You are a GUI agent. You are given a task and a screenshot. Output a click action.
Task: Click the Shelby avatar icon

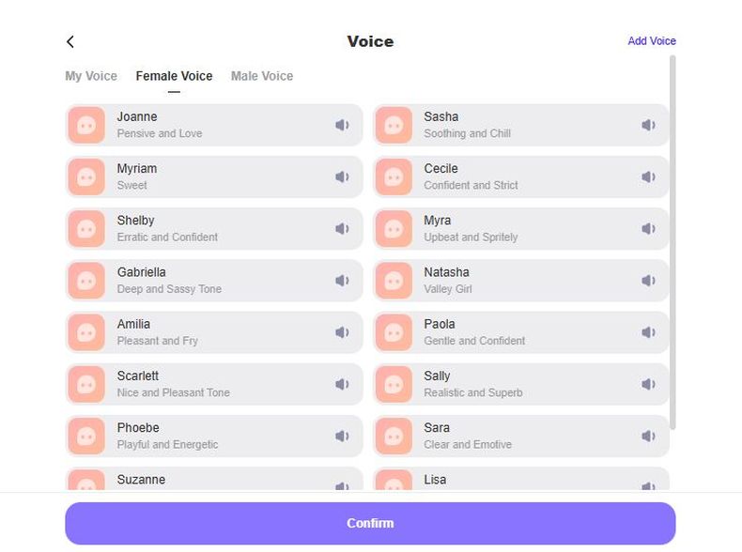click(86, 228)
